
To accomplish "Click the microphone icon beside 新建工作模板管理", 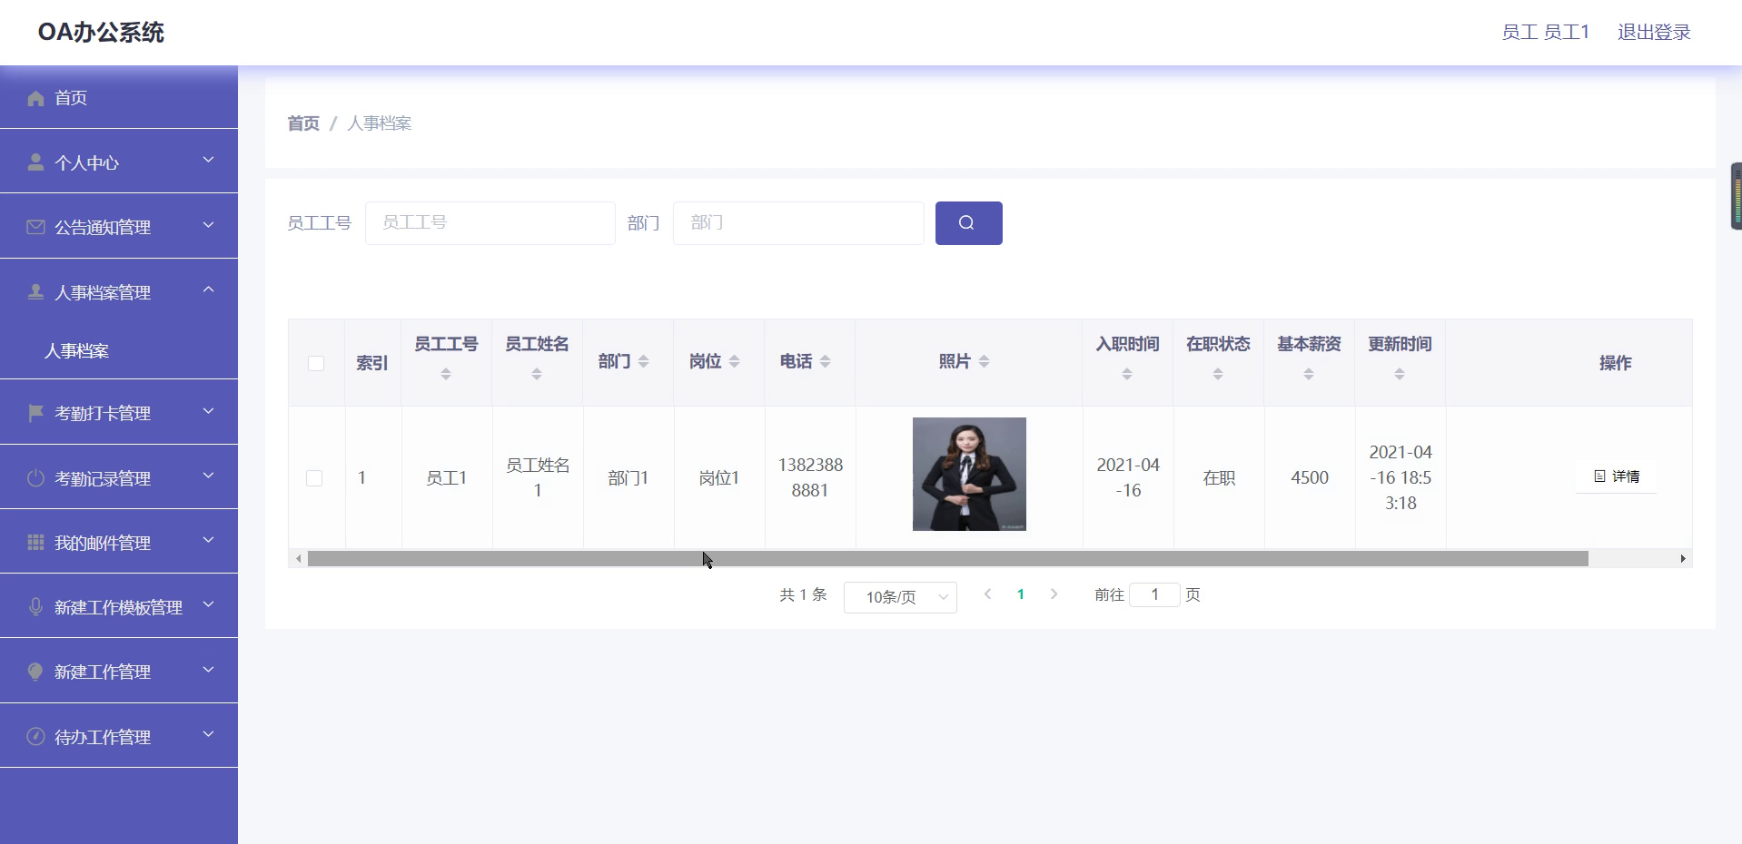I will (35, 607).
